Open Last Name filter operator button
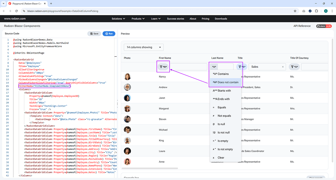The image size is (336, 180). coord(214,67)
